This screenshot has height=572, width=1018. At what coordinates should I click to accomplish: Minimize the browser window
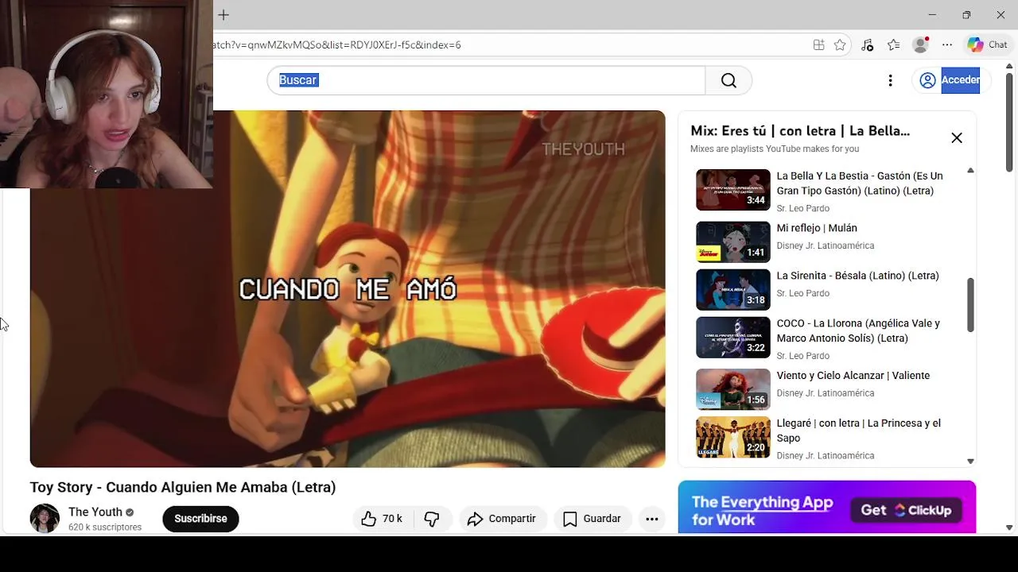pyautogui.click(x=932, y=14)
